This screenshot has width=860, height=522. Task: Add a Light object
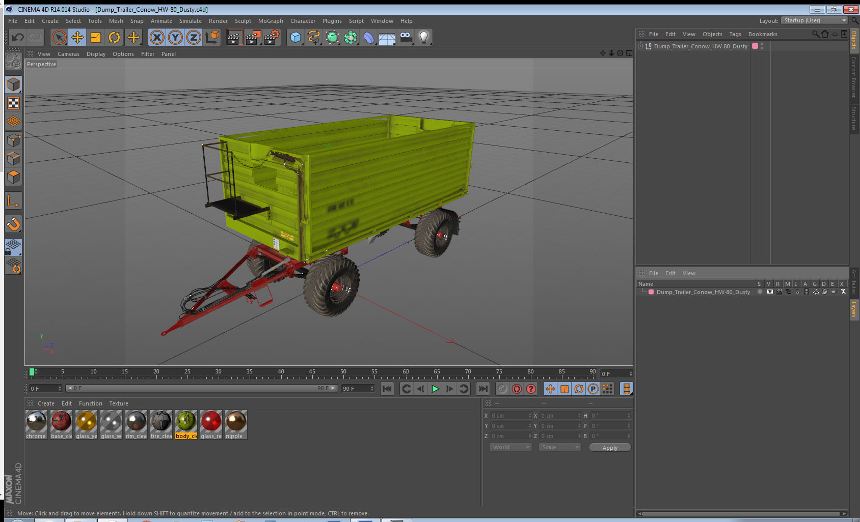click(x=424, y=37)
